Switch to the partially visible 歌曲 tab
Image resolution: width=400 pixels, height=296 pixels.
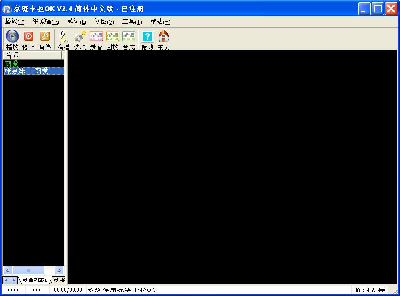pyautogui.click(x=59, y=280)
